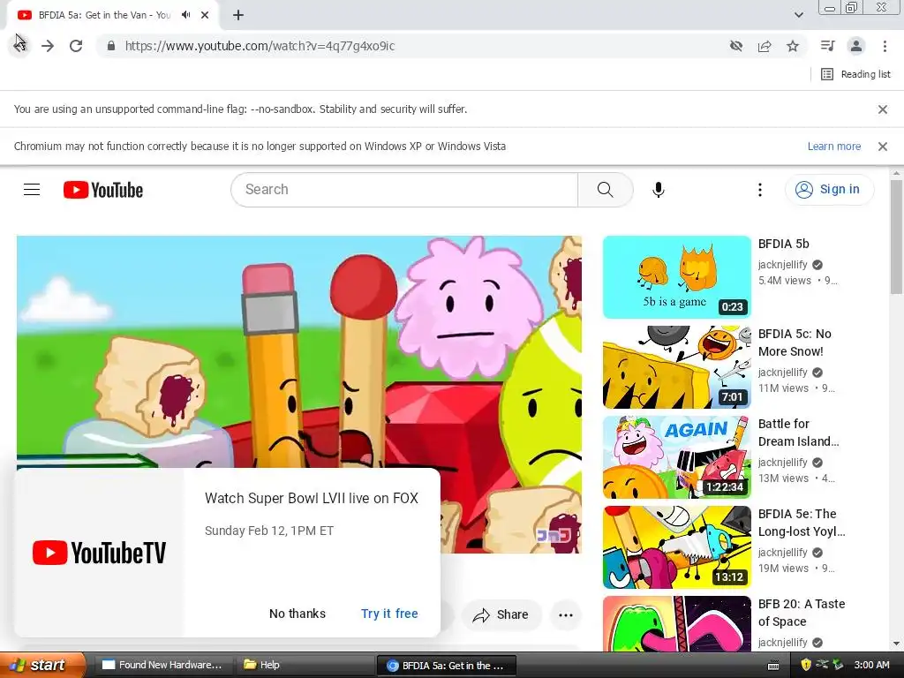Select BFDIA 5a Chromium taskbar item
The height and width of the screenshot is (678, 904).
pyautogui.click(x=446, y=666)
